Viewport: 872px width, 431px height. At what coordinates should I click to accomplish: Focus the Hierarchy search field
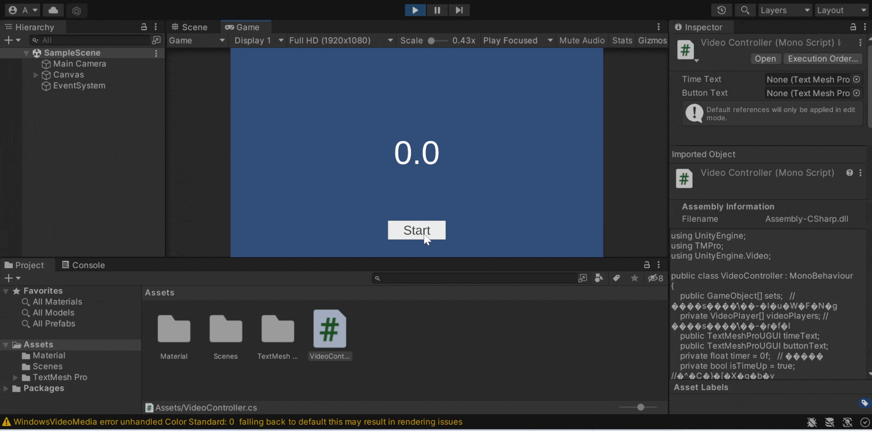coord(91,40)
